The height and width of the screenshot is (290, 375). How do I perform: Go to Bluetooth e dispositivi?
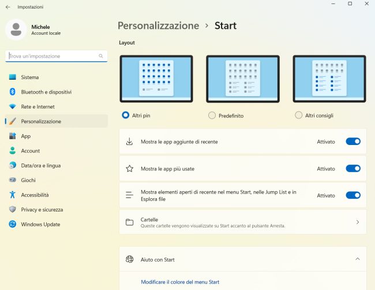57,92
